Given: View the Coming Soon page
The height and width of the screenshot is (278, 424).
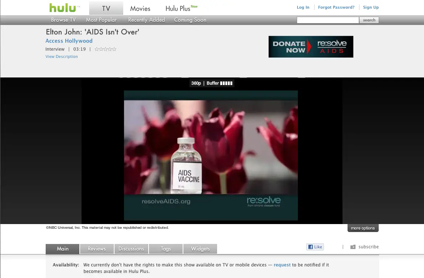Looking at the screenshot, I should (190, 20).
